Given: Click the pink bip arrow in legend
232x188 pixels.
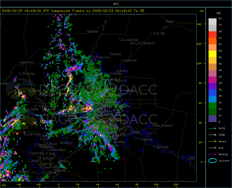Looking at the screenshot, I should pyautogui.click(x=212, y=148).
